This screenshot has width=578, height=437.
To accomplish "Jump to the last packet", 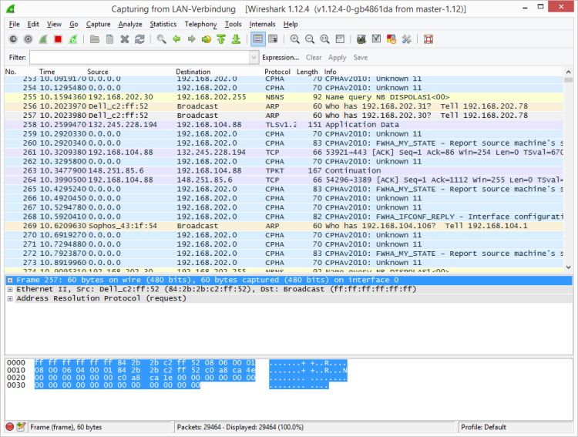I will (x=235, y=39).
